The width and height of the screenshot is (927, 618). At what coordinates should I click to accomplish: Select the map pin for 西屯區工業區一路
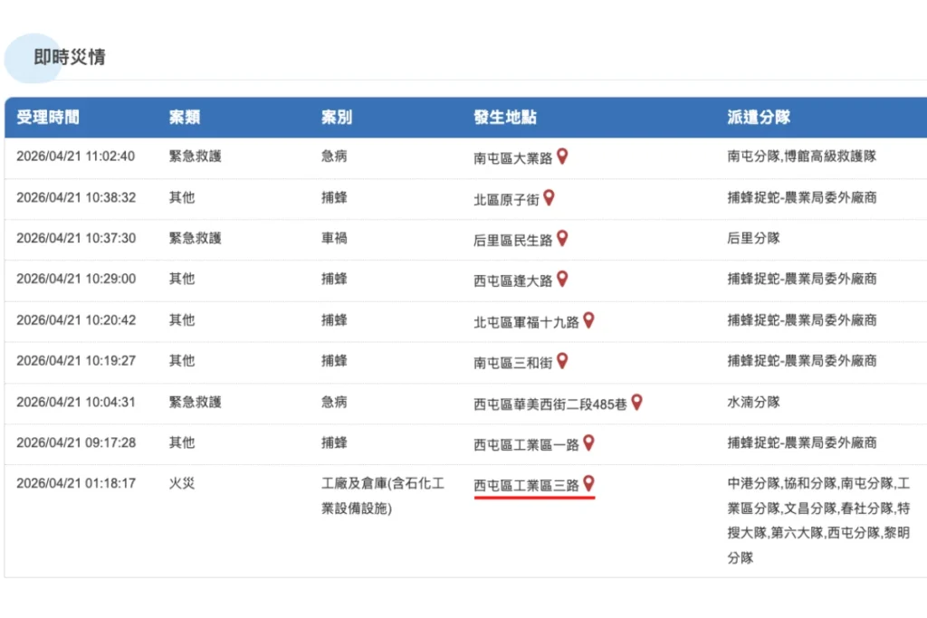tap(589, 442)
